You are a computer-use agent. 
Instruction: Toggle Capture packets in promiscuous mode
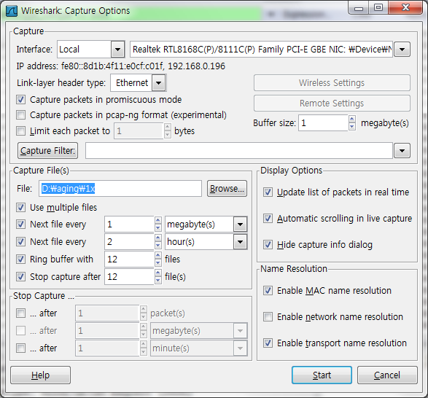20,100
